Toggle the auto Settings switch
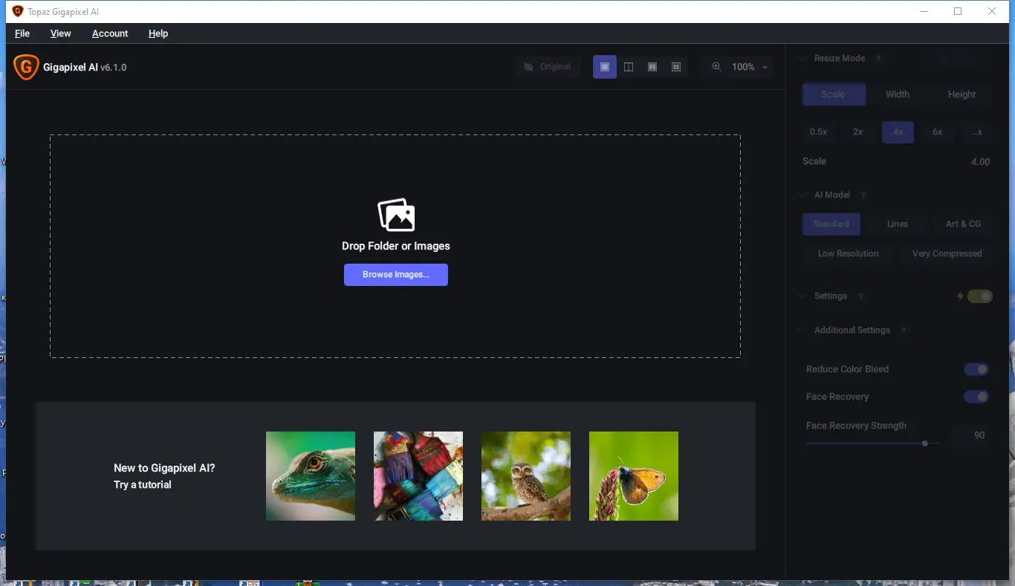Viewport: 1015px width, 586px height. tap(979, 296)
